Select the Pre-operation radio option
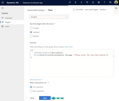 tap(31, 87)
